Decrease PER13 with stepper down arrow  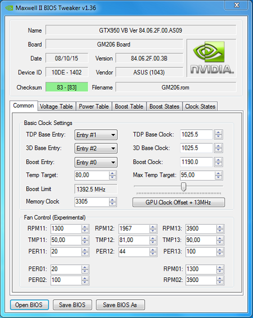[220, 254]
